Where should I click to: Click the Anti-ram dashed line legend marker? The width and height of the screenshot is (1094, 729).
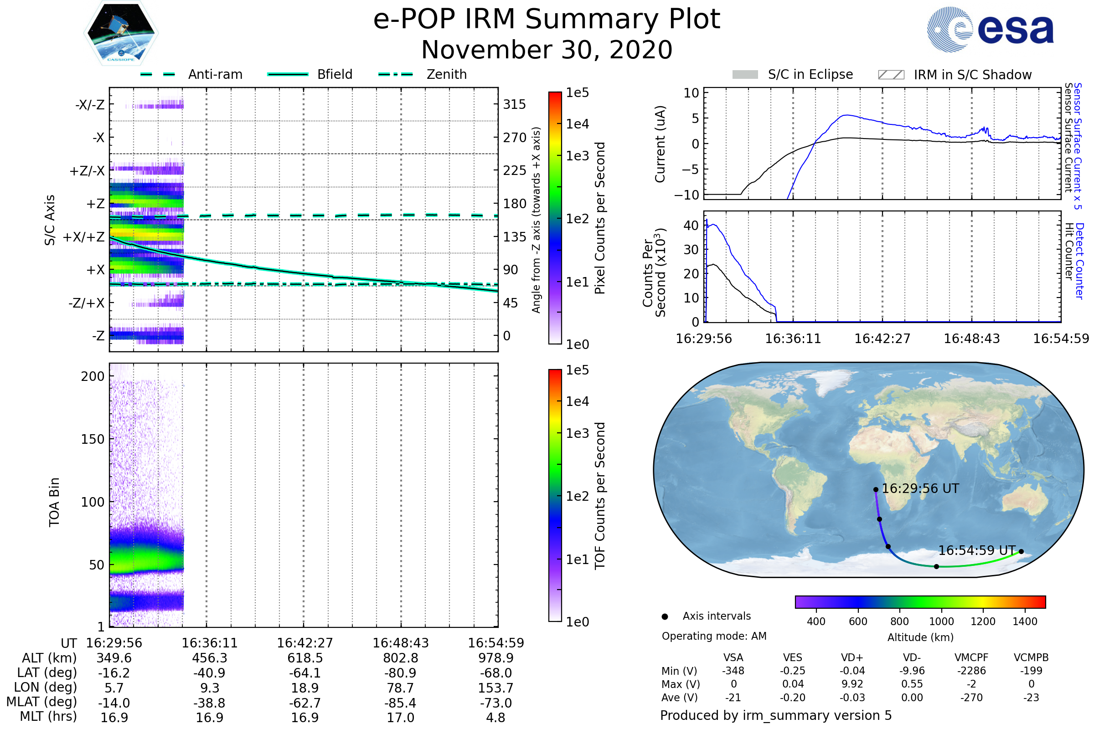tap(158, 74)
